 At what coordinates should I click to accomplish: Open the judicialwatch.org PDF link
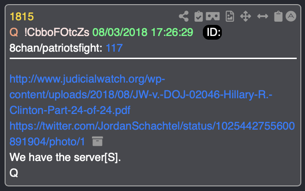pyautogui.click(x=141, y=95)
